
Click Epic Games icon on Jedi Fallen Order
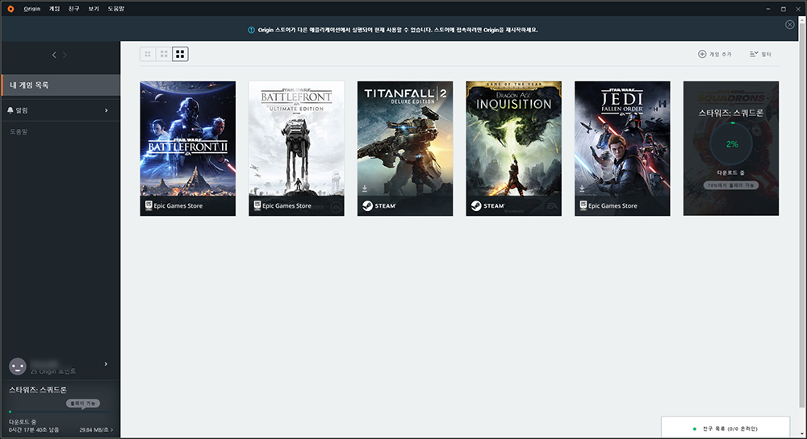click(583, 205)
